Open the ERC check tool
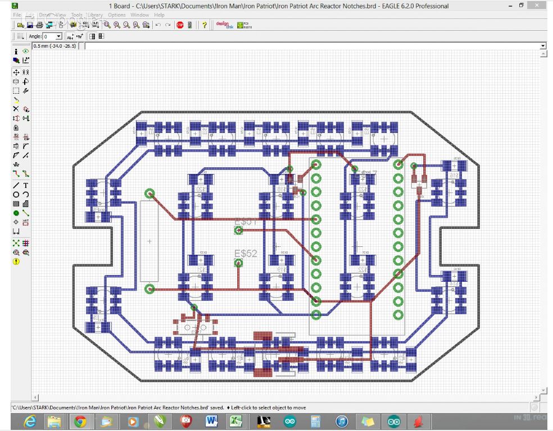The image size is (553, 431). tap(16, 252)
